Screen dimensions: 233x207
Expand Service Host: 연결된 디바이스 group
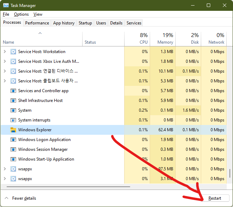[x=5, y=71]
